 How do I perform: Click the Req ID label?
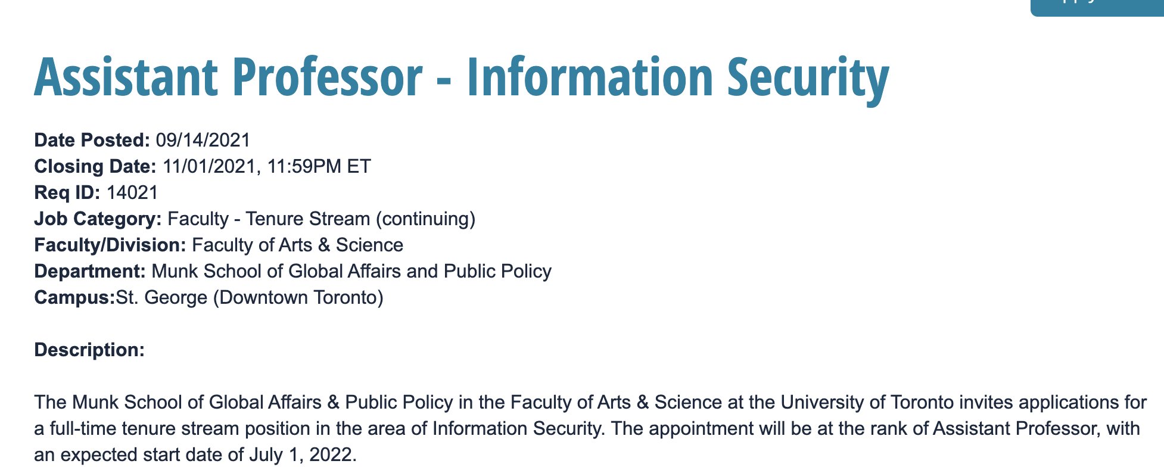67,192
